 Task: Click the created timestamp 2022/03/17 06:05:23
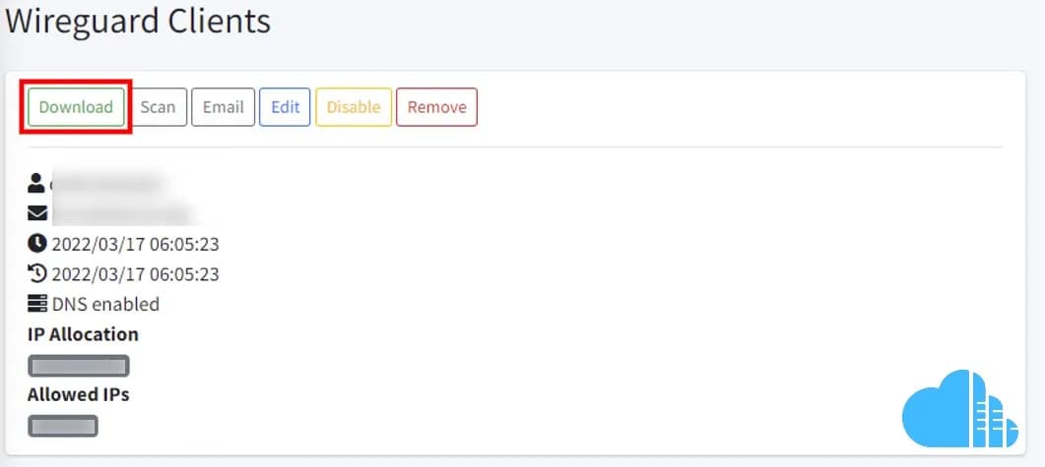point(135,244)
